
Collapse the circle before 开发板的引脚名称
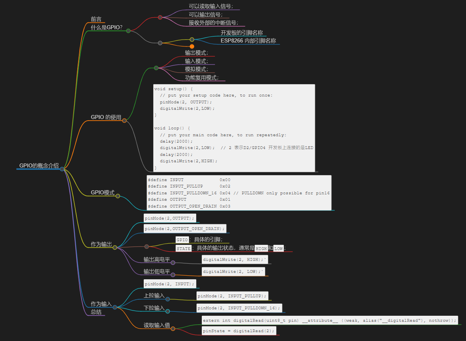192,39
